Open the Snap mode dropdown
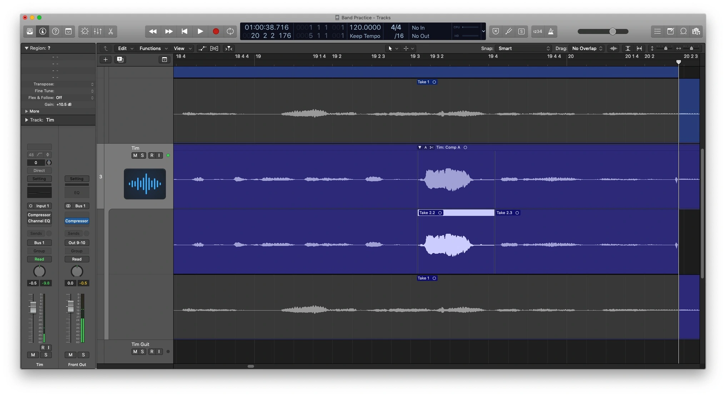The width and height of the screenshot is (726, 396). point(524,49)
